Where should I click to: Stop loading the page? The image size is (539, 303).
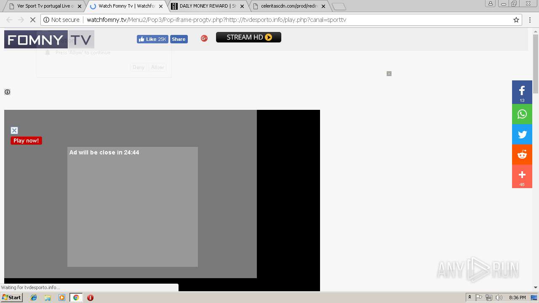(32, 20)
